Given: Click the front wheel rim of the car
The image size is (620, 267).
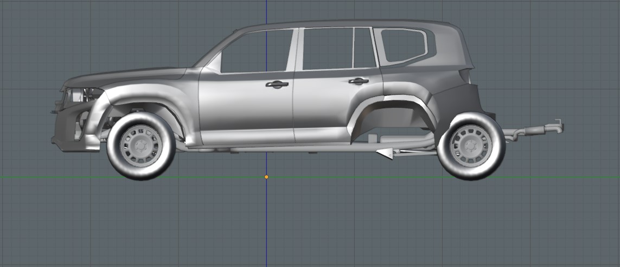Looking at the screenshot, I should click(141, 146).
